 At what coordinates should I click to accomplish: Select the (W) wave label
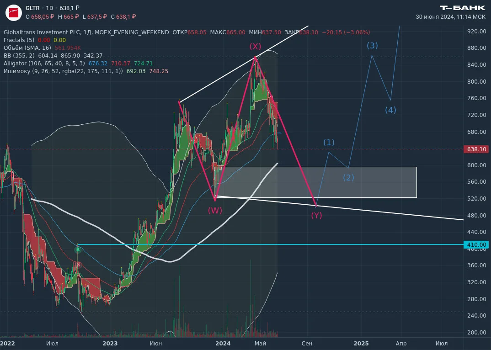(x=215, y=210)
